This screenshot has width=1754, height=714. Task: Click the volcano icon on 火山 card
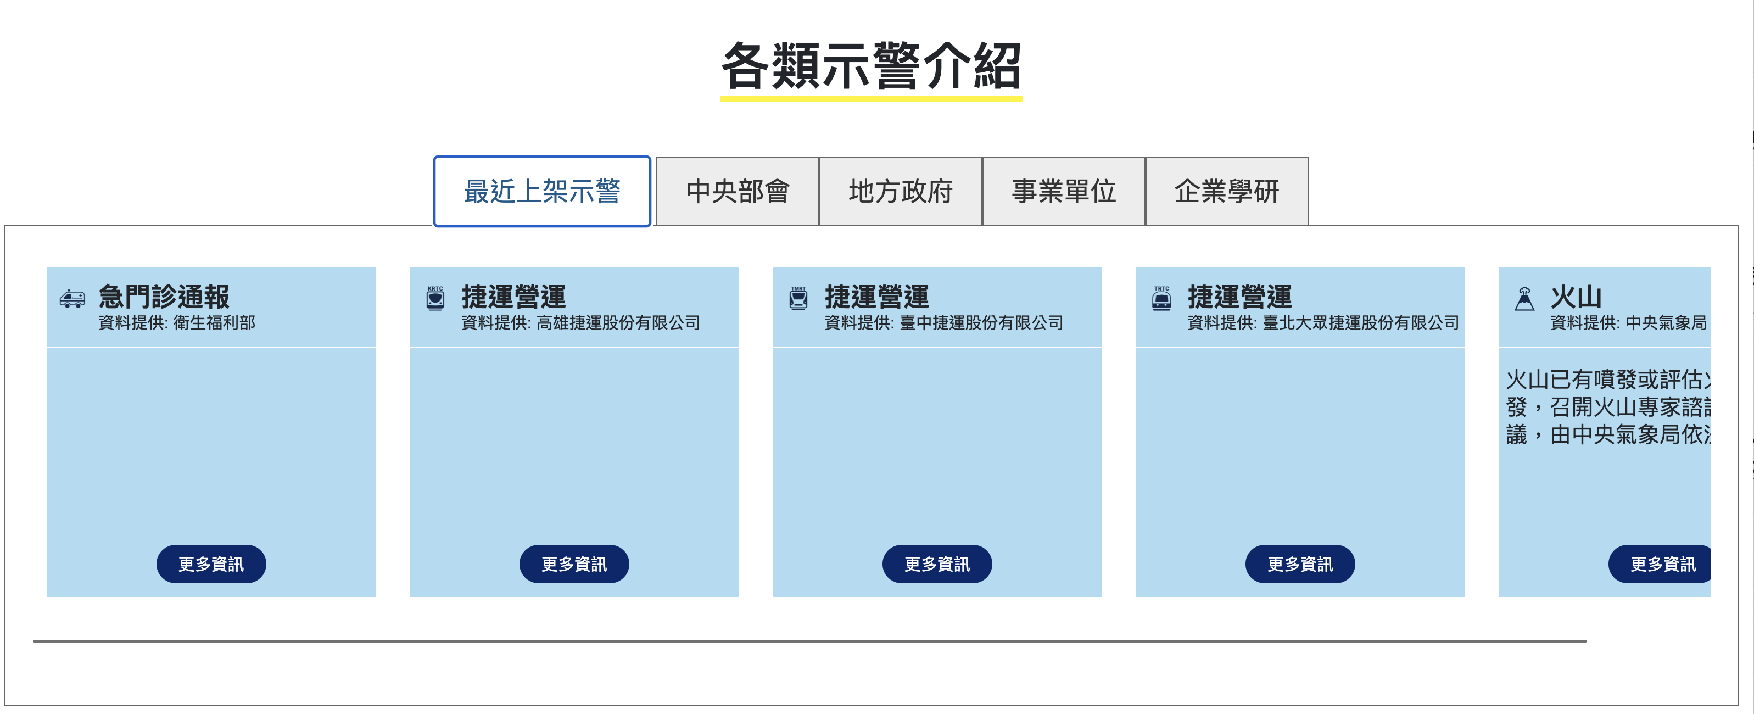point(1524,298)
